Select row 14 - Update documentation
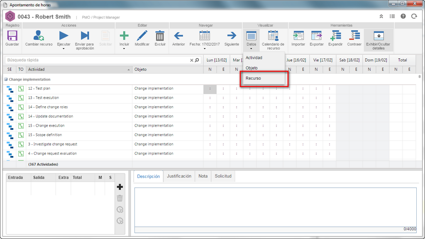 click(209, 116)
